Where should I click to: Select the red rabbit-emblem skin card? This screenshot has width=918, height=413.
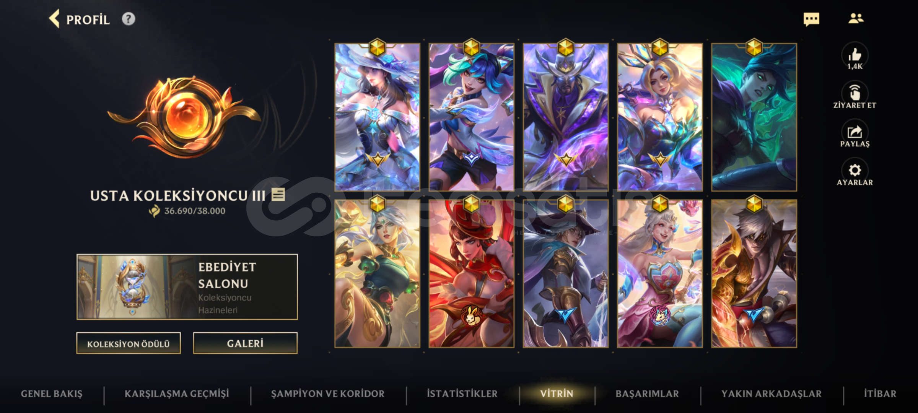click(471, 273)
